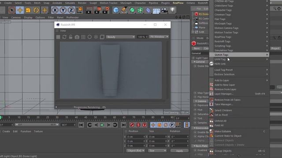Click the IPR circle icon
282x158 pixels.
[89, 37]
